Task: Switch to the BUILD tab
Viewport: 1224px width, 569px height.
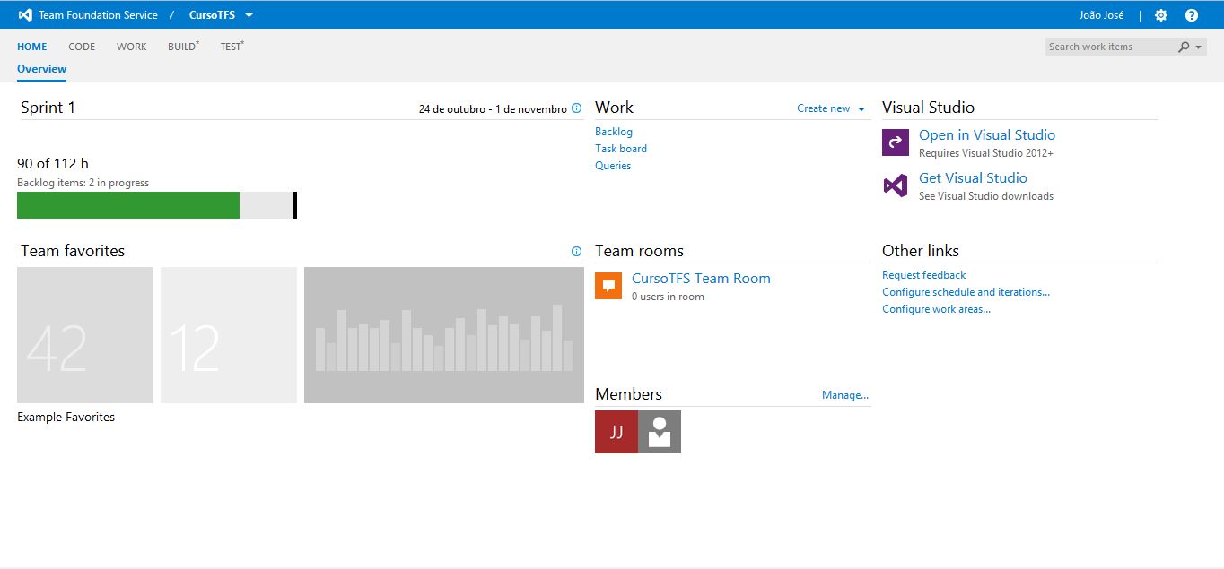Action: click(x=183, y=47)
